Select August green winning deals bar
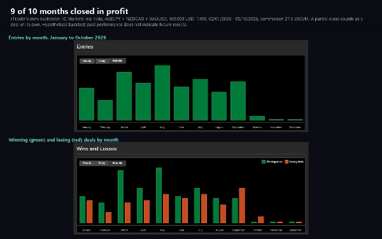Viewport: 382px width, 239px height. coord(216,211)
